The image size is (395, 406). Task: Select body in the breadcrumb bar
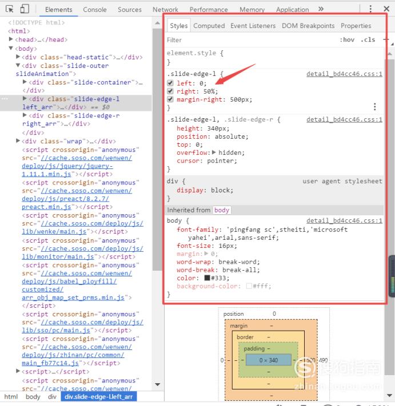coord(33,397)
